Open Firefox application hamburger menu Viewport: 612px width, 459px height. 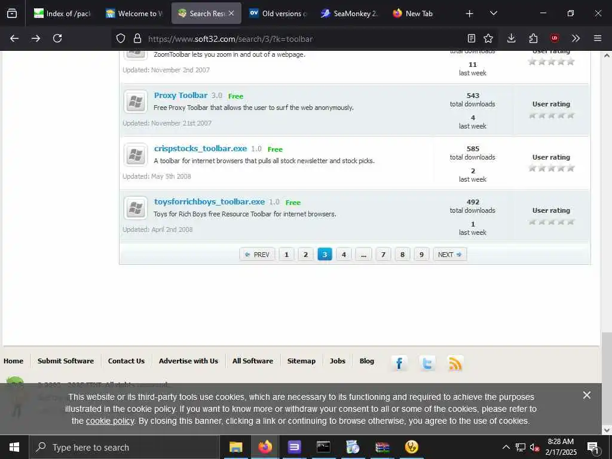coord(598,38)
